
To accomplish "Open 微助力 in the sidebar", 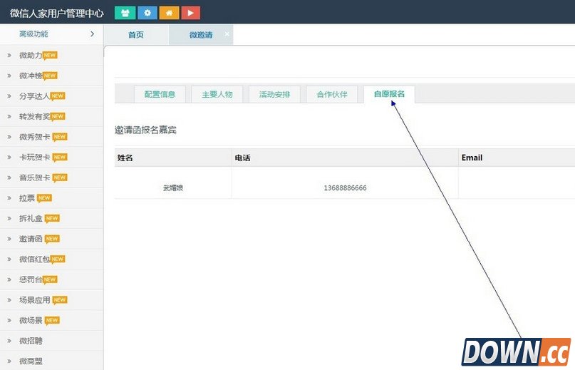I will (x=31, y=55).
